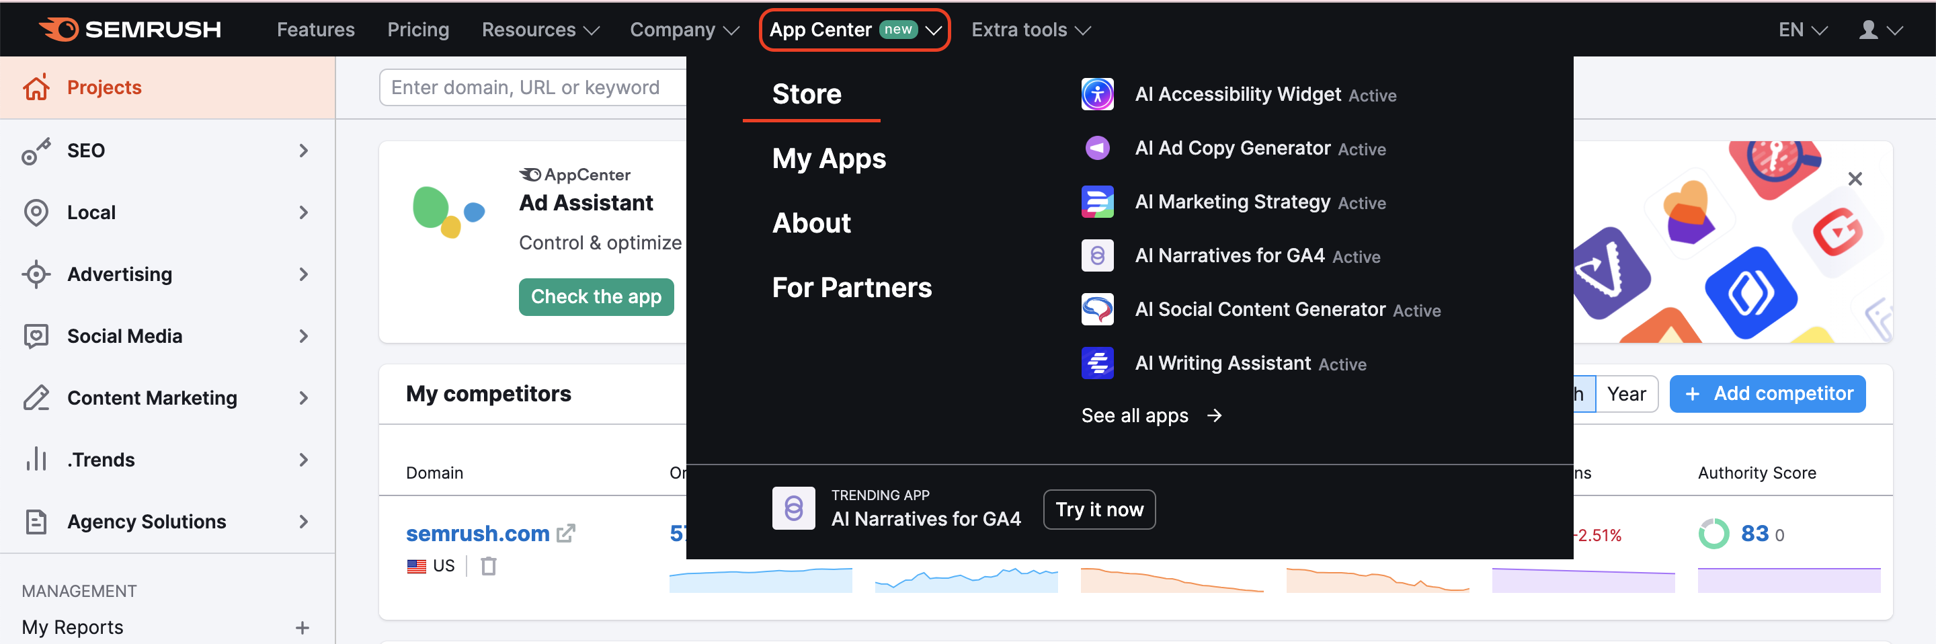Expand the Advertising sidebar section chevron
The width and height of the screenshot is (1936, 644).
tap(304, 274)
